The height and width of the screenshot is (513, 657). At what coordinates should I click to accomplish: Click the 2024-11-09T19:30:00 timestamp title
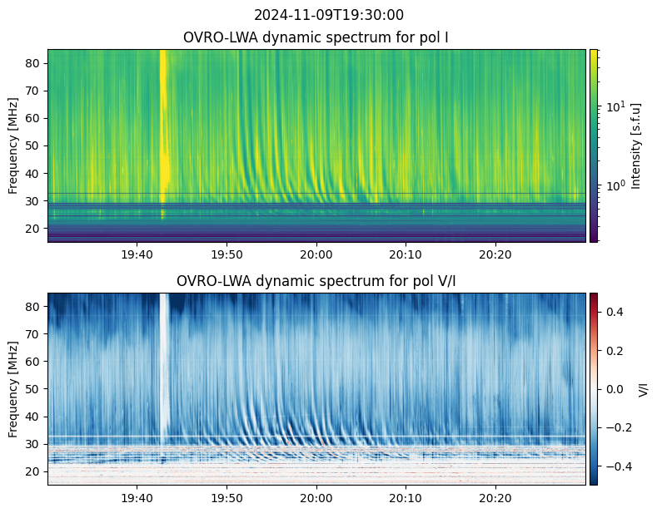coord(328,15)
